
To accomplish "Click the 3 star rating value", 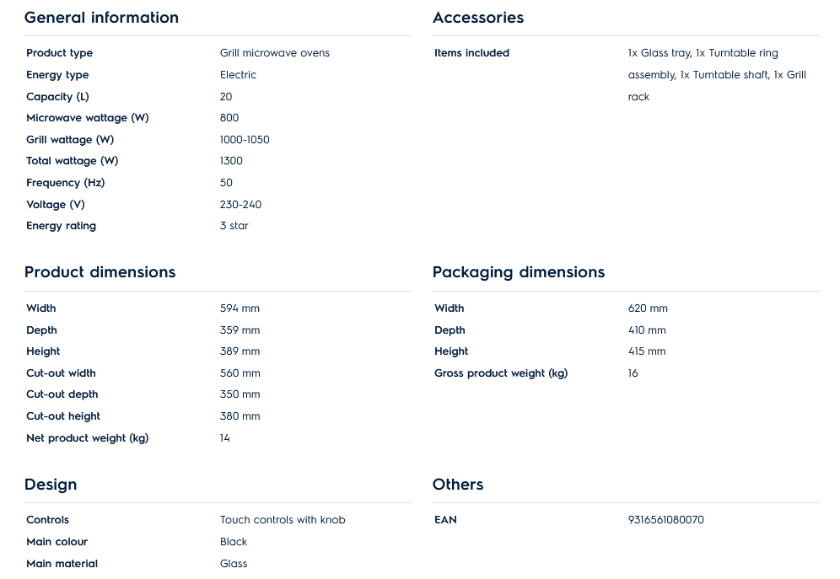I will click(x=234, y=226).
